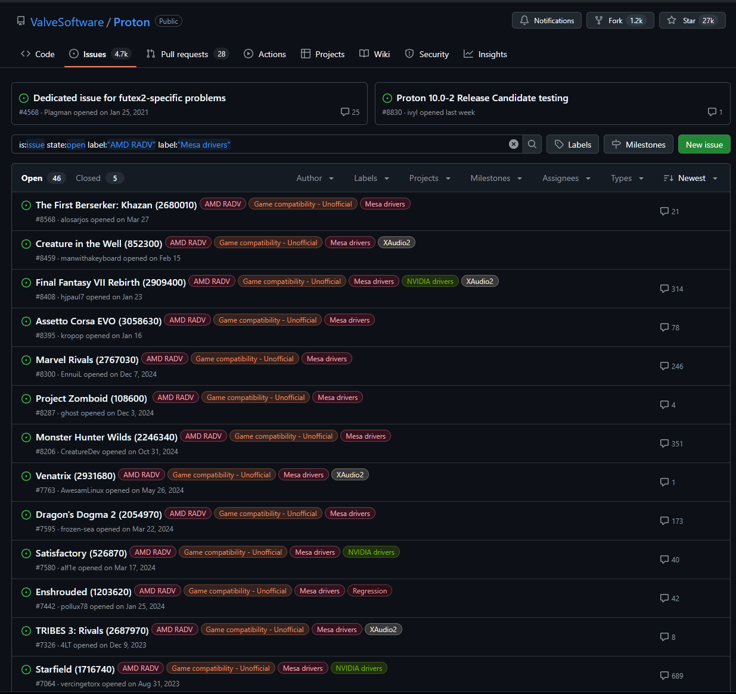Viewport: 736px width, 694px height.
Task: Open comments on Dragon's Dogma 2 issue
Action: (x=672, y=521)
